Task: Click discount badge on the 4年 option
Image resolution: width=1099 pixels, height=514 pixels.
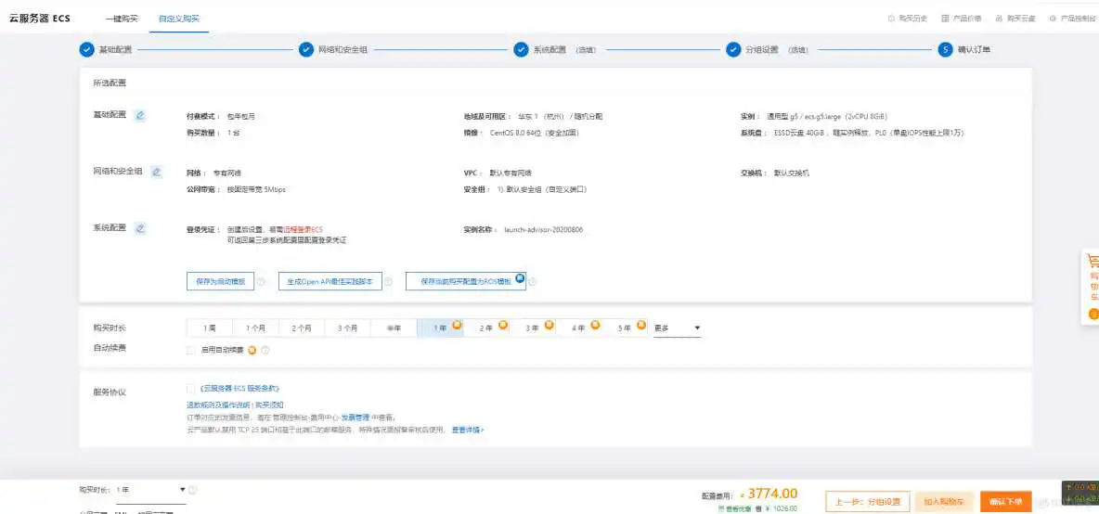Action: pyautogui.click(x=596, y=324)
